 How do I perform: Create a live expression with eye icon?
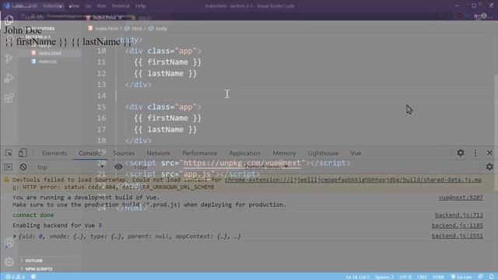tap(118, 167)
